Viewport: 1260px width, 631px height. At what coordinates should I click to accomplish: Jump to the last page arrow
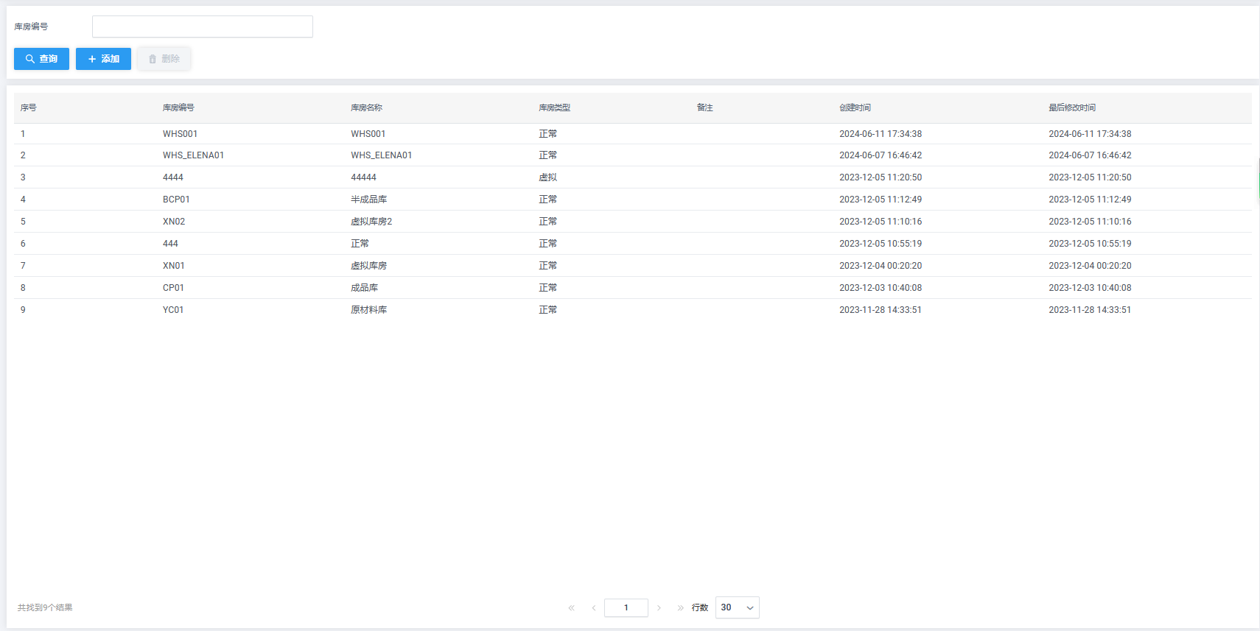(x=680, y=608)
